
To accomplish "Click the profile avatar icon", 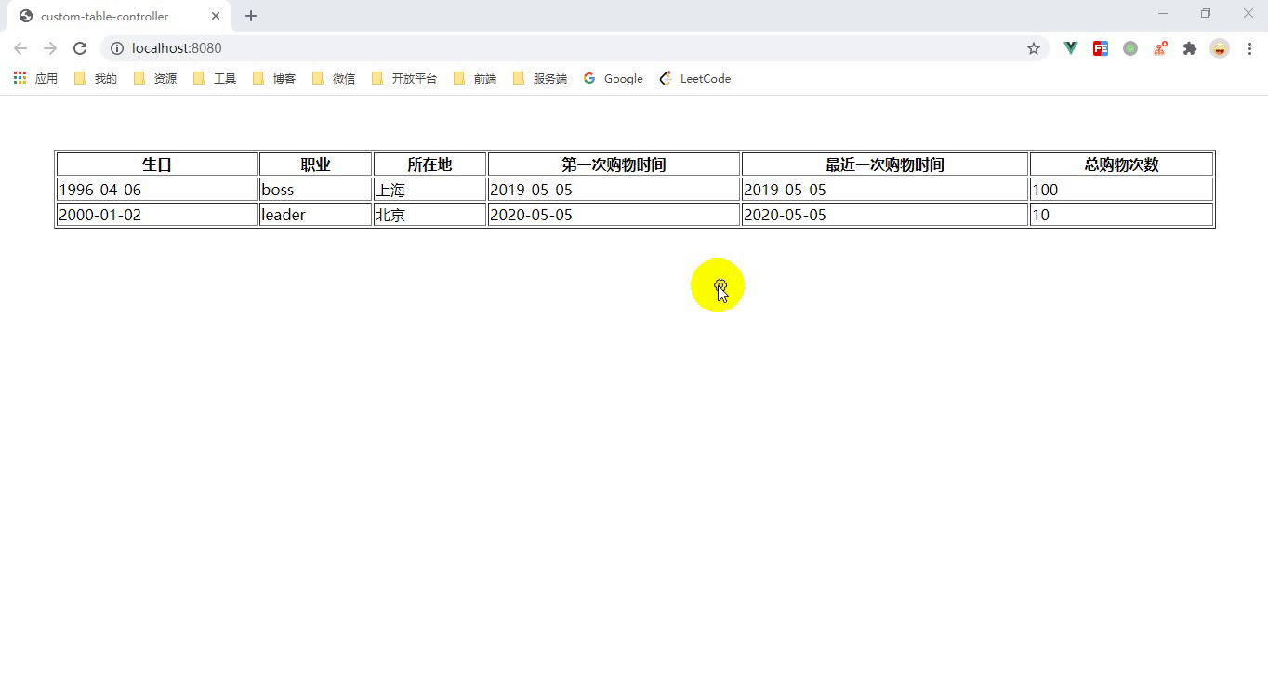I will [1220, 48].
